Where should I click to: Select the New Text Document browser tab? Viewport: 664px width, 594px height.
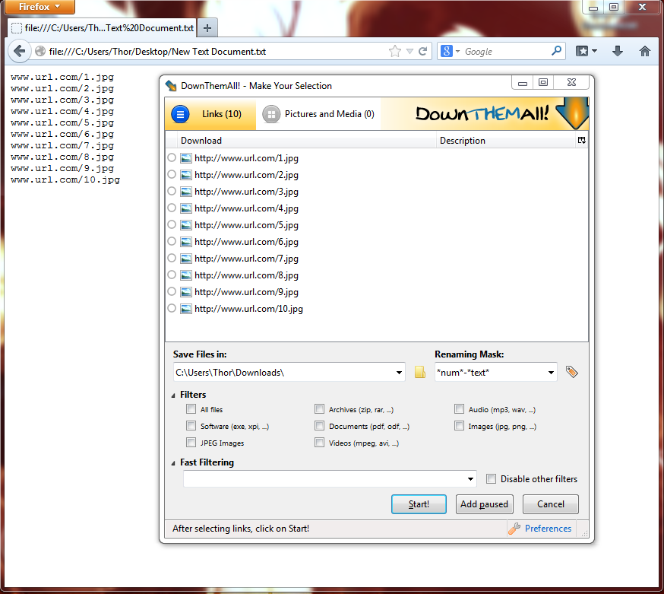tap(102, 28)
